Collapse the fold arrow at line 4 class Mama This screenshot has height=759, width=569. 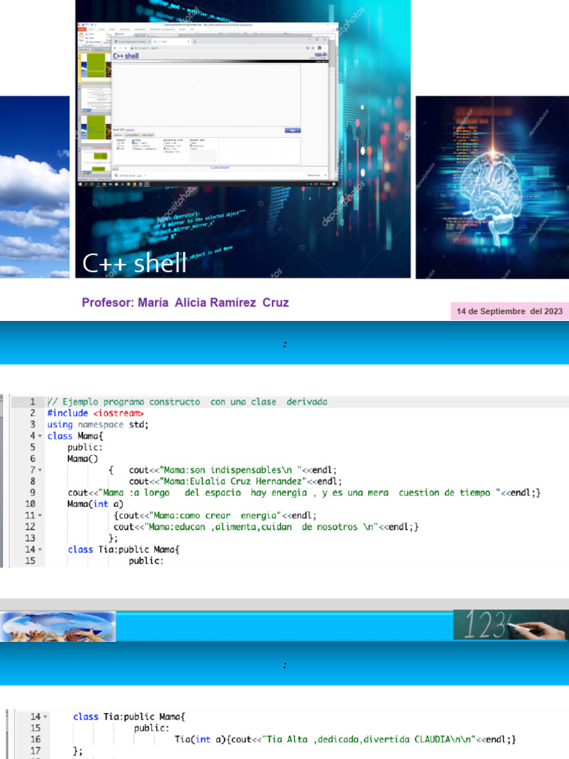(x=40, y=436)
